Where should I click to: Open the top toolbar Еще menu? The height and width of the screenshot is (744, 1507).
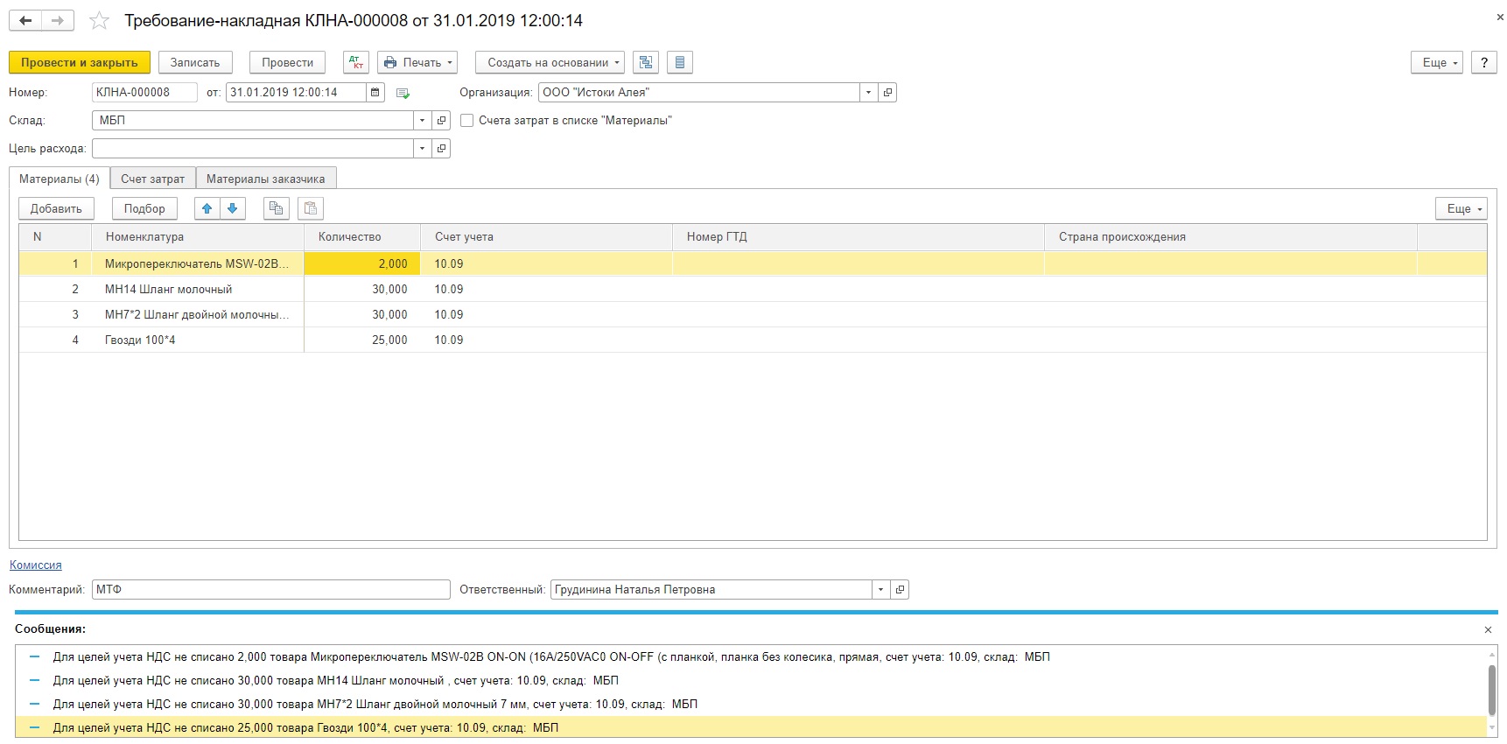coord(1437,62)
